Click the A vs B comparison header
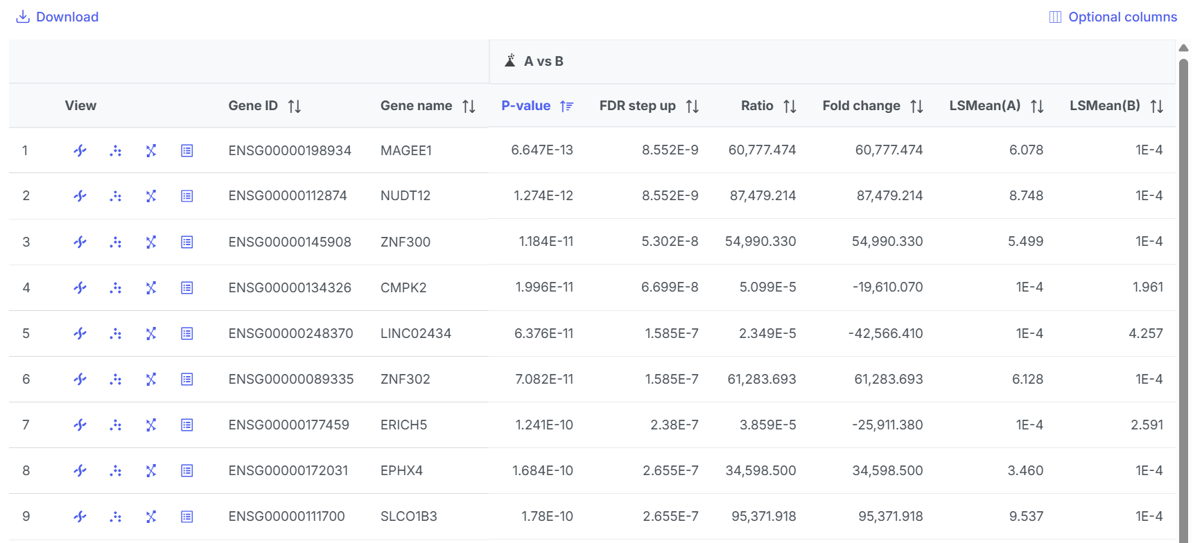The width and height of the screenshot is (1193, 543). coord(543,61)
